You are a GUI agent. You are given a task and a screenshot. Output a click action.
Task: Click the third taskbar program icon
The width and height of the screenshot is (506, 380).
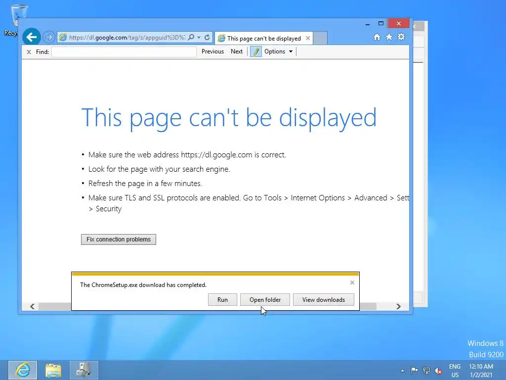84,370
